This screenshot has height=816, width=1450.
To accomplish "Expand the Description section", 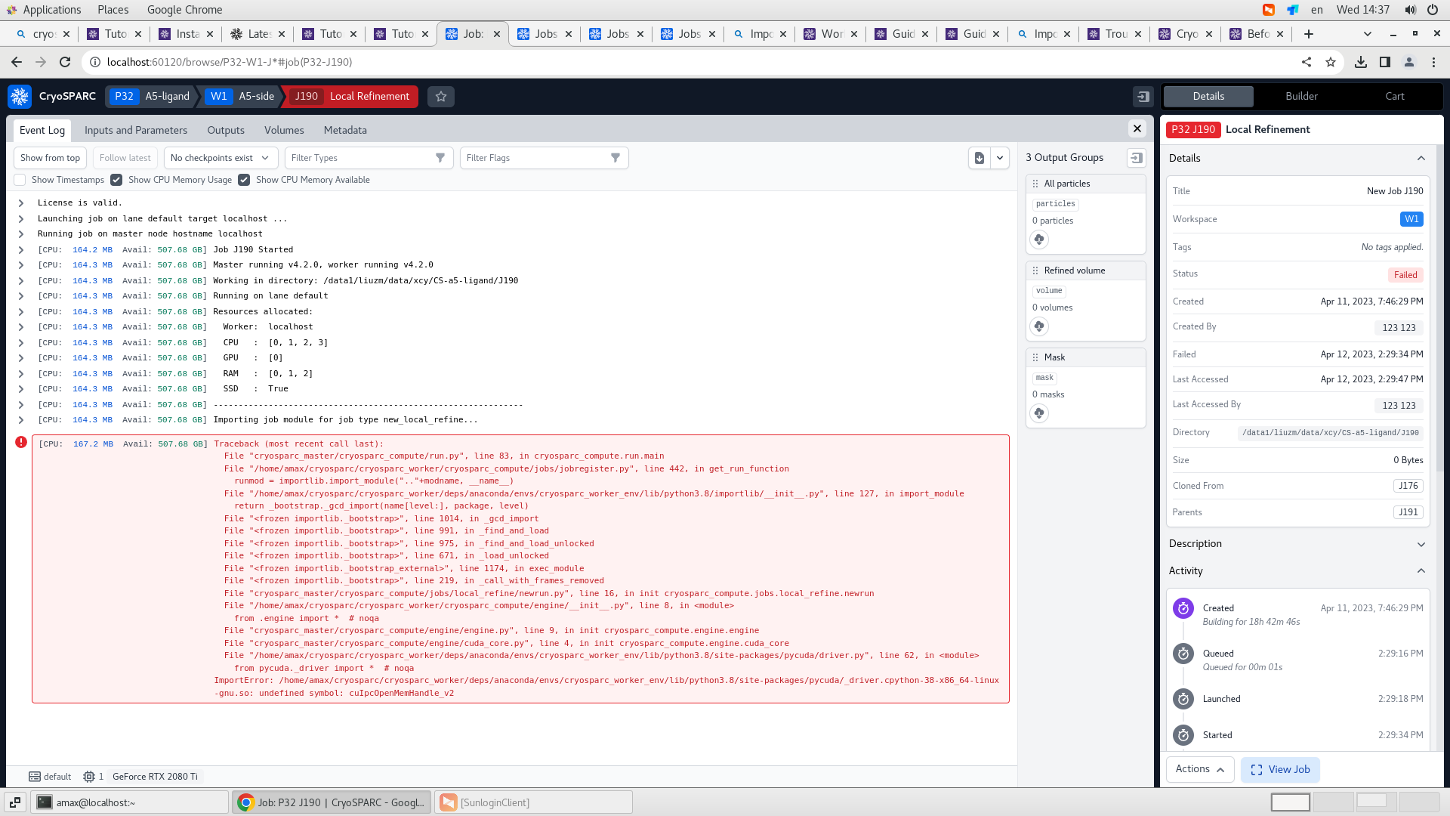I will click(x=1421, y=544).
